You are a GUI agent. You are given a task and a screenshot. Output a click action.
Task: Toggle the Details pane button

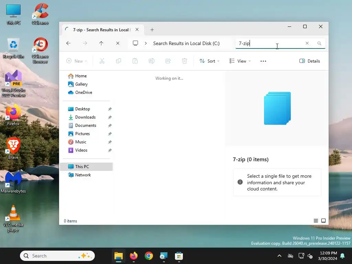[310, 61]
